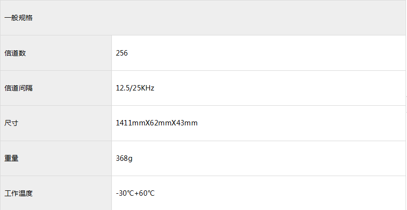Viewport: 407px width, 210px height.
Task: Click the 一般规格 table header
Action: (x=19, y=18)
